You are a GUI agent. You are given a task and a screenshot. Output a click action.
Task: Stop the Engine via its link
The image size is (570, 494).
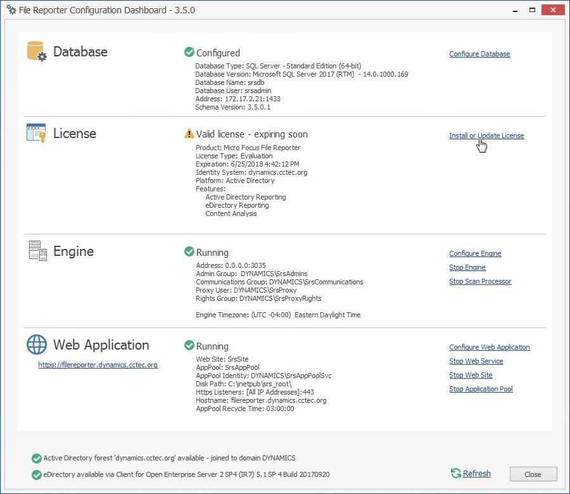click(467, 267)
